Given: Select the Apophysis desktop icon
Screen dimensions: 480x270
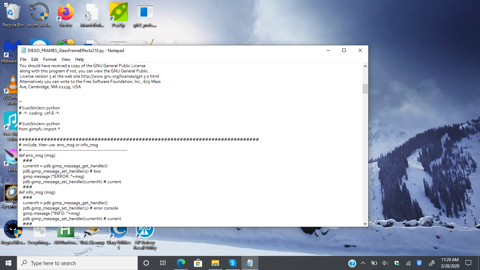Looking at the screenshot, I should (x=10, y=196).
